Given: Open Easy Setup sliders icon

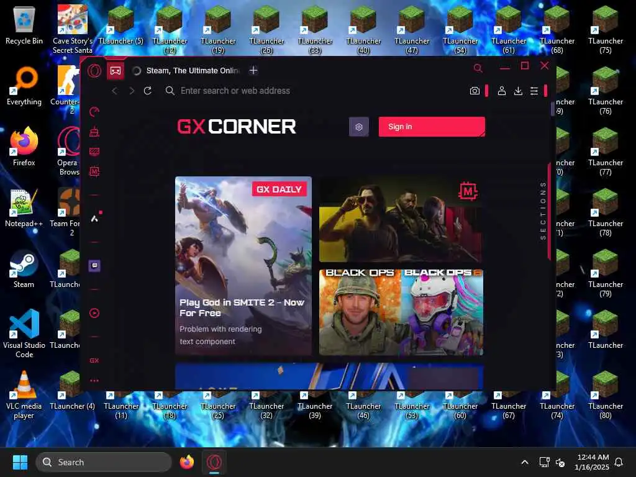Looking at the screenshot, I should coord(534,91).
